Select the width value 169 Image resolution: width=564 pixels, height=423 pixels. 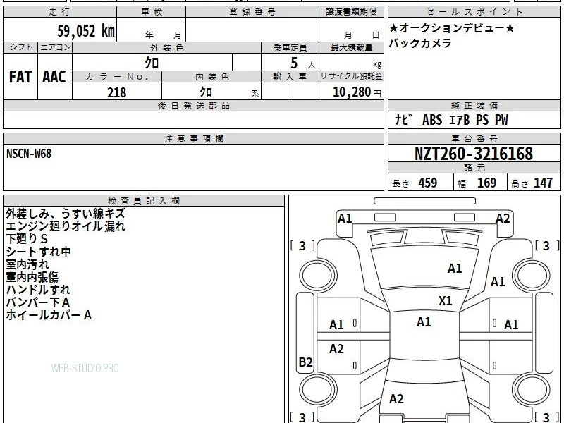[486, 183]
